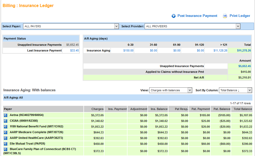Open the View charges dropdown

pos(171,90)
